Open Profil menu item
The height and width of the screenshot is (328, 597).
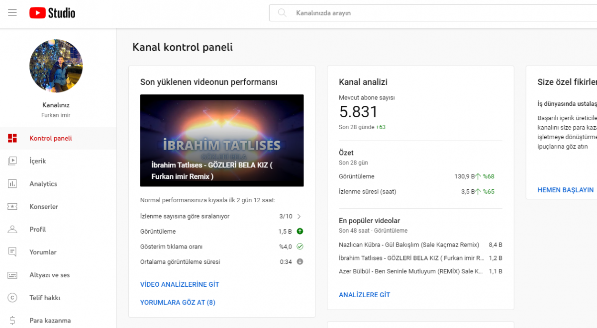[58, 229]
